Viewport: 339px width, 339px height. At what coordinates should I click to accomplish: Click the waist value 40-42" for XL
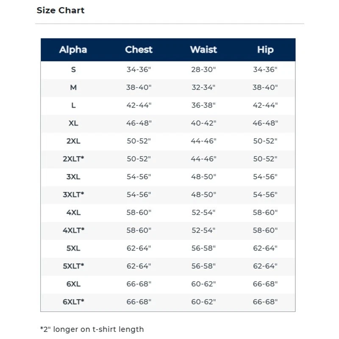pyautogui.click(x=203, y=123)
